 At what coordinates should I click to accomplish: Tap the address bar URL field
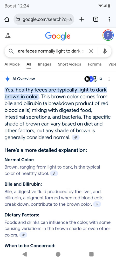coord(44,20)
